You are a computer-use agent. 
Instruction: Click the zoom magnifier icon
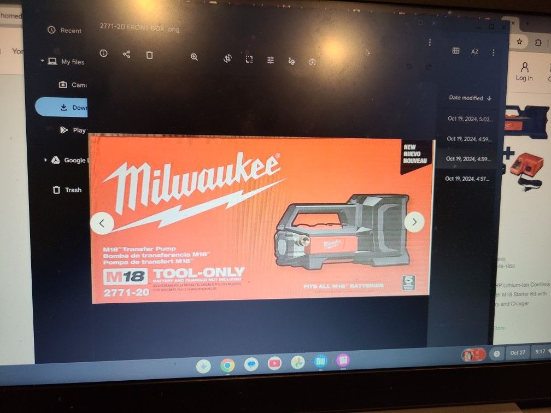pyautogui.click(x=194, y=57)
